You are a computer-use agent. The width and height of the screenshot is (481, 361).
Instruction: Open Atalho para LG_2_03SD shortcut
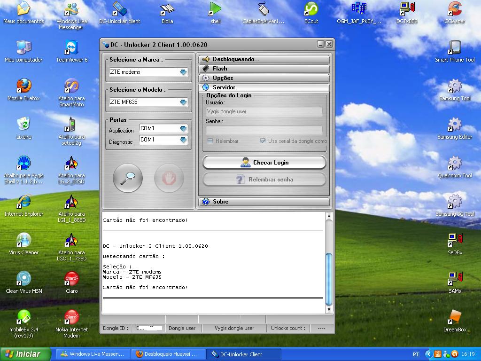pos(71,170)
